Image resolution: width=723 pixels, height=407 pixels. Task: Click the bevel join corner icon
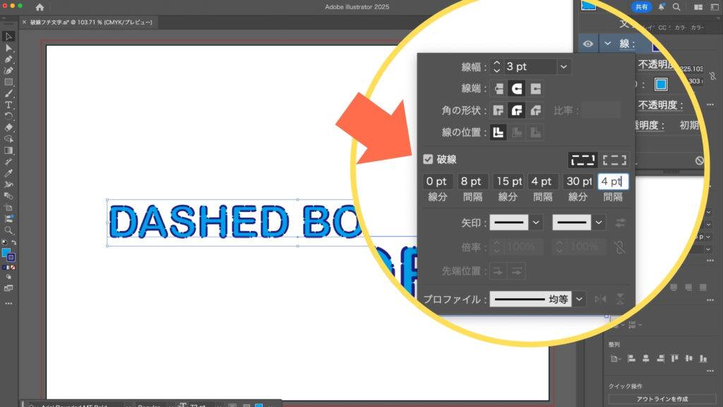point(536,110)
